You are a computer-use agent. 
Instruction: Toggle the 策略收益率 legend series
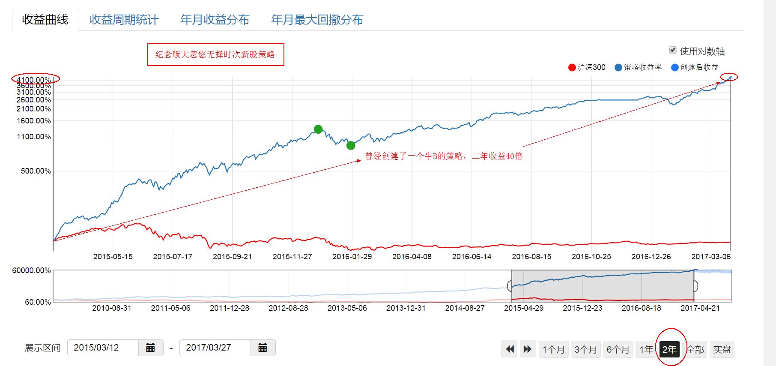coord(638,67)
